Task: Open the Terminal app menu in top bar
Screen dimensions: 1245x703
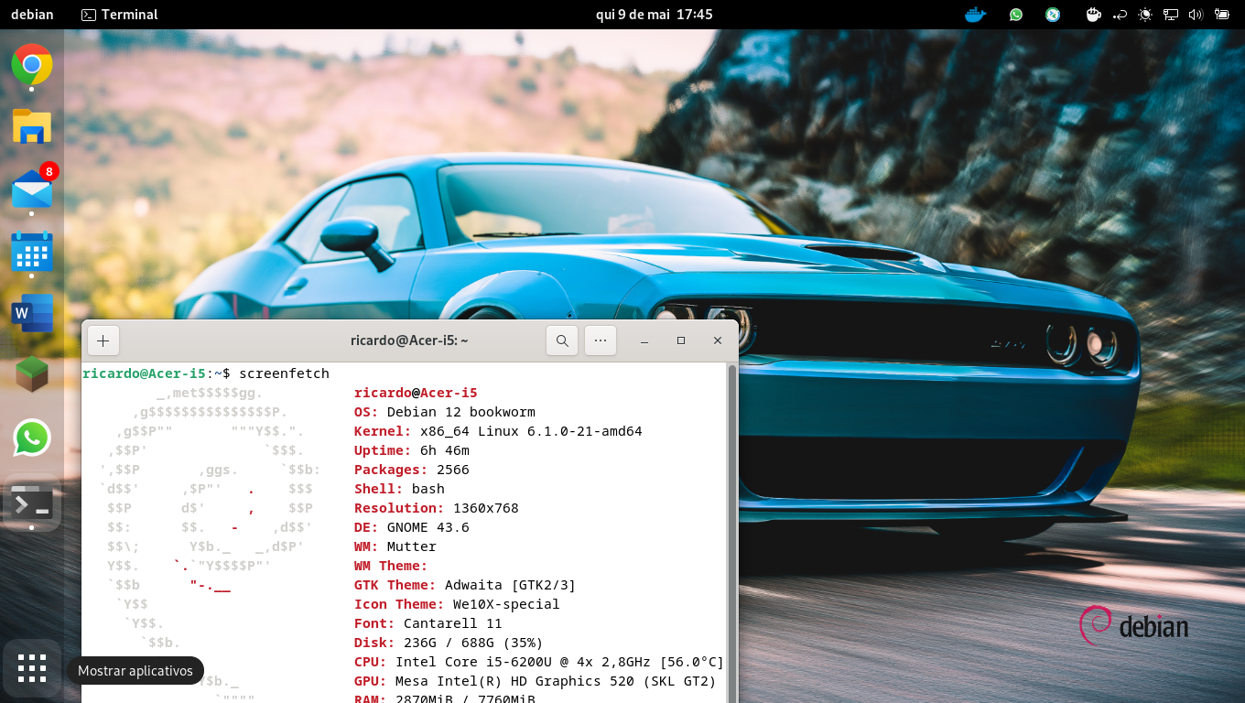Action: pos(119,15)
